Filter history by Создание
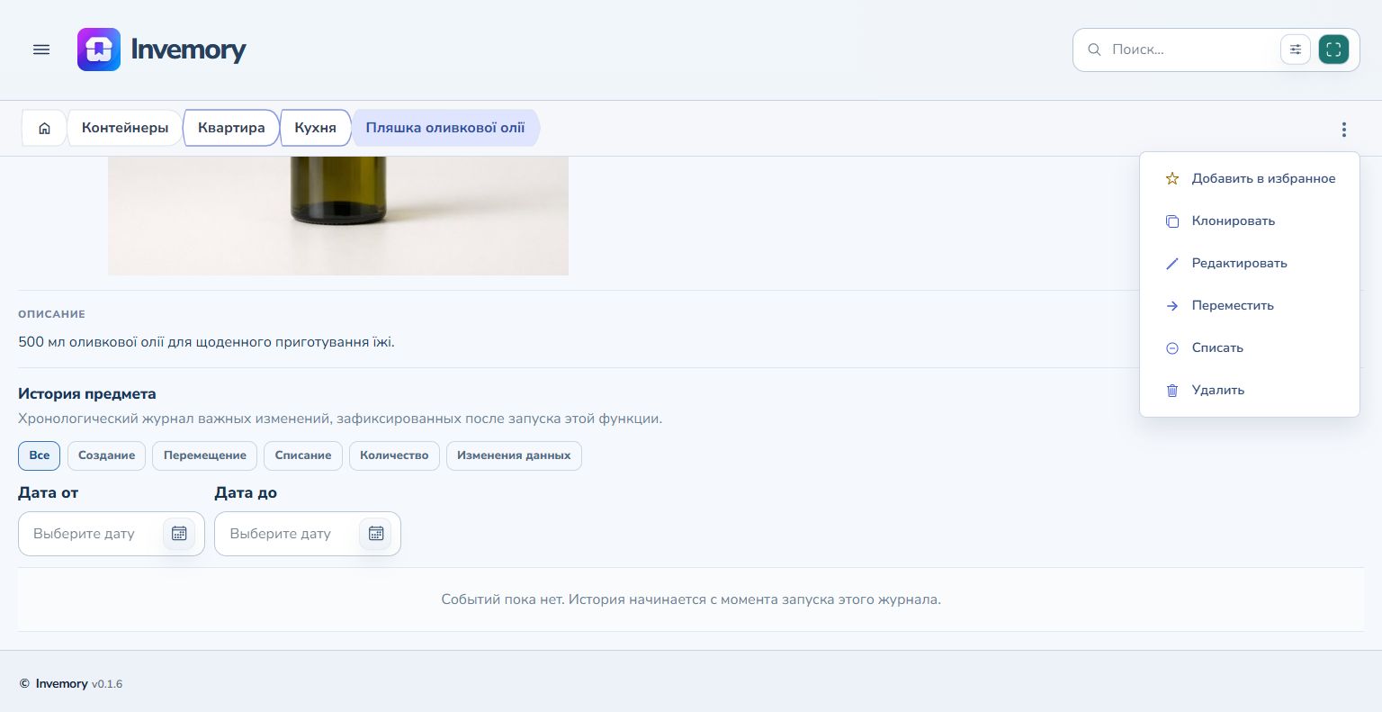This screenshot has height=712, width=1382. click(106, 455)
